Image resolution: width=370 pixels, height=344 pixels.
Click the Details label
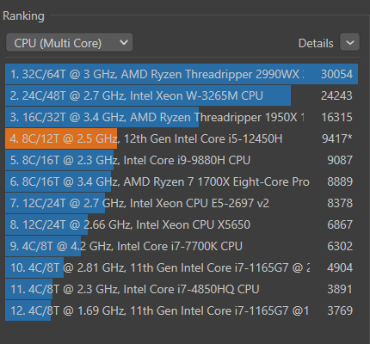[316, 44]
